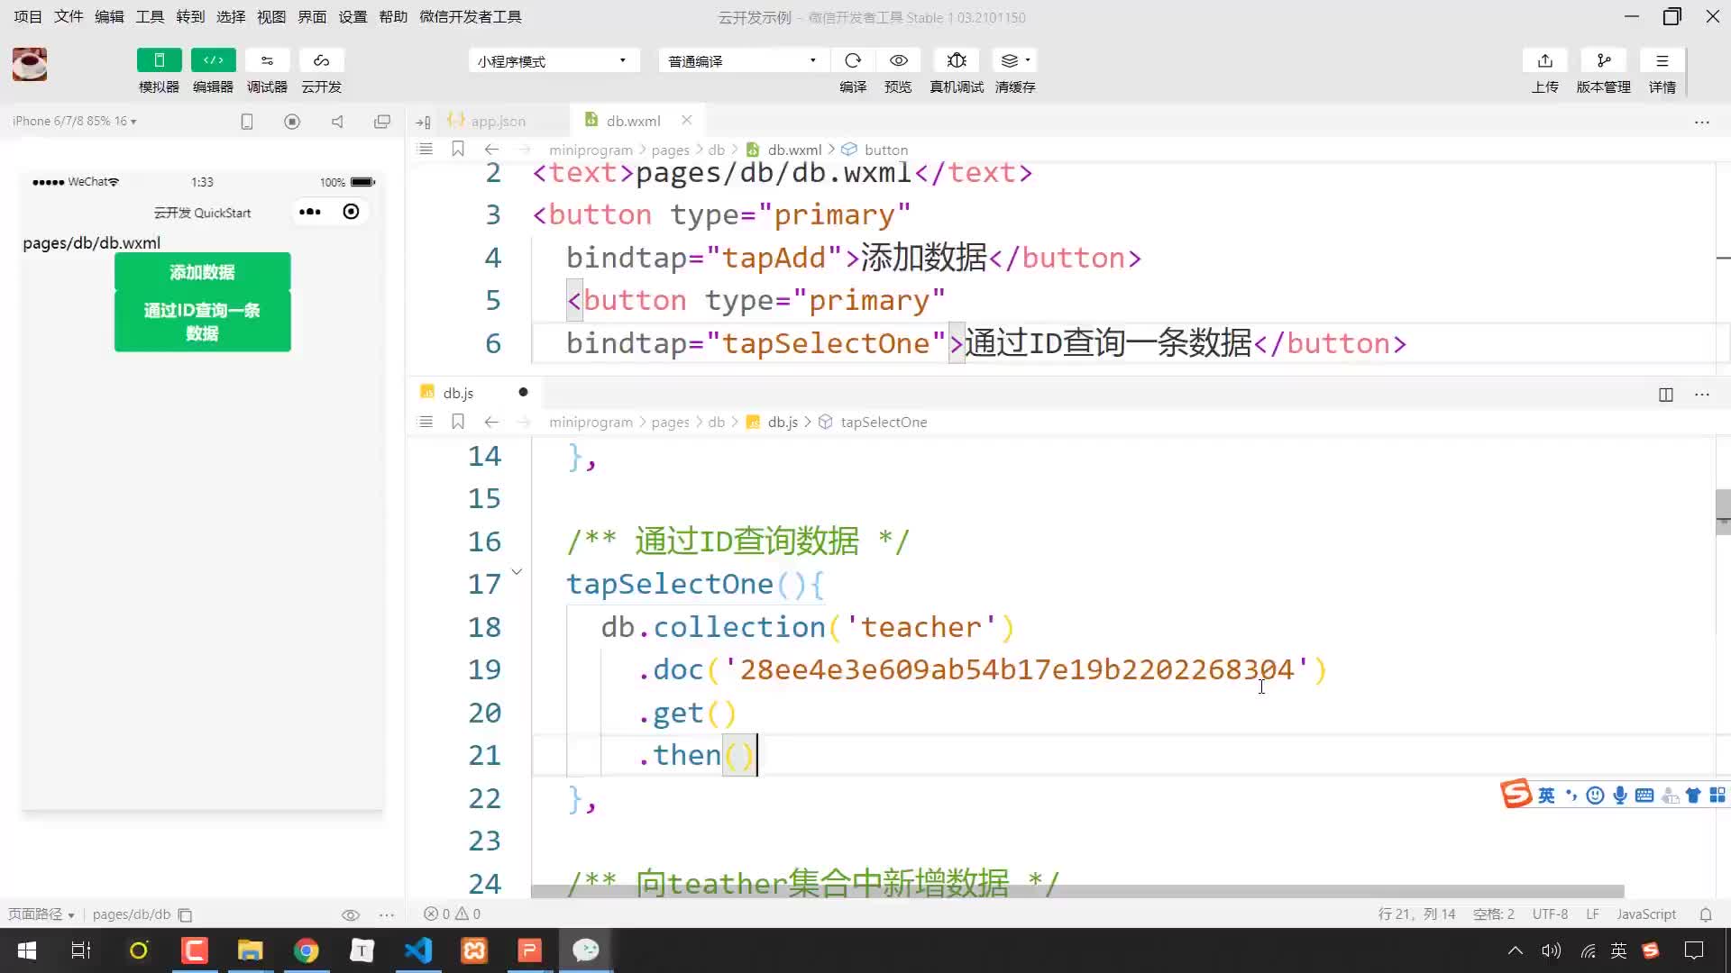Open the 页面路径 page path dropdown

point(41,914)
